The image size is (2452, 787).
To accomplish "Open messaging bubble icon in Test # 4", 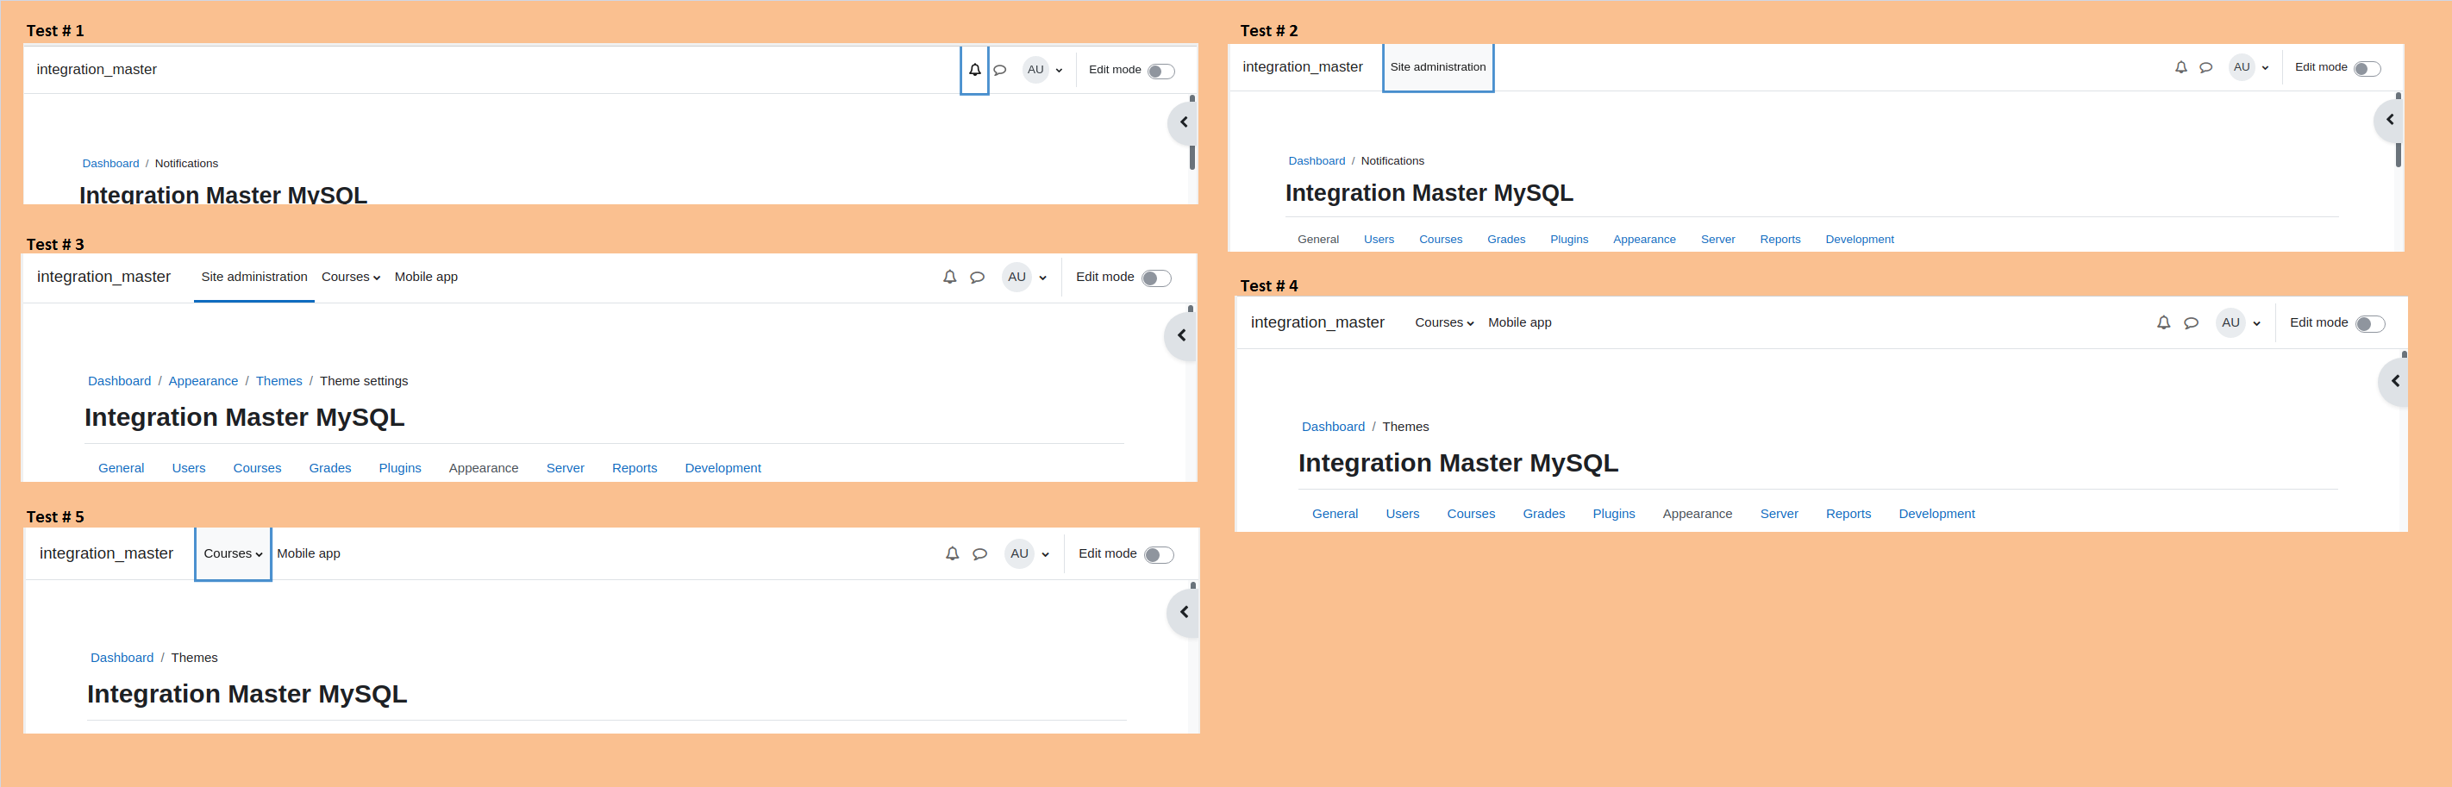I will 2191,323.
